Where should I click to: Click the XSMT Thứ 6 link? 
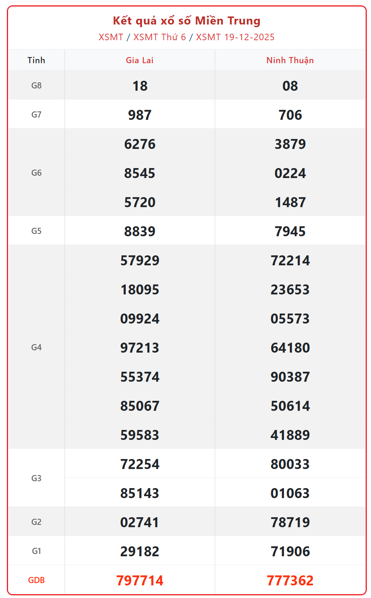[x=159, y=37]
